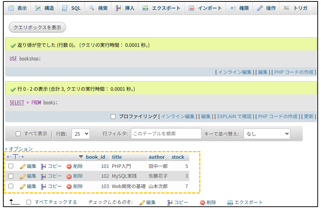Screen dimensions: 321x210
Task: Click the EXPLAIN で確認 link
Action: click(x=234, y=116)
